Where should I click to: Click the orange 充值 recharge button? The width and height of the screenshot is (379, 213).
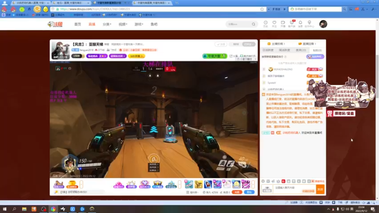(237, 192)
